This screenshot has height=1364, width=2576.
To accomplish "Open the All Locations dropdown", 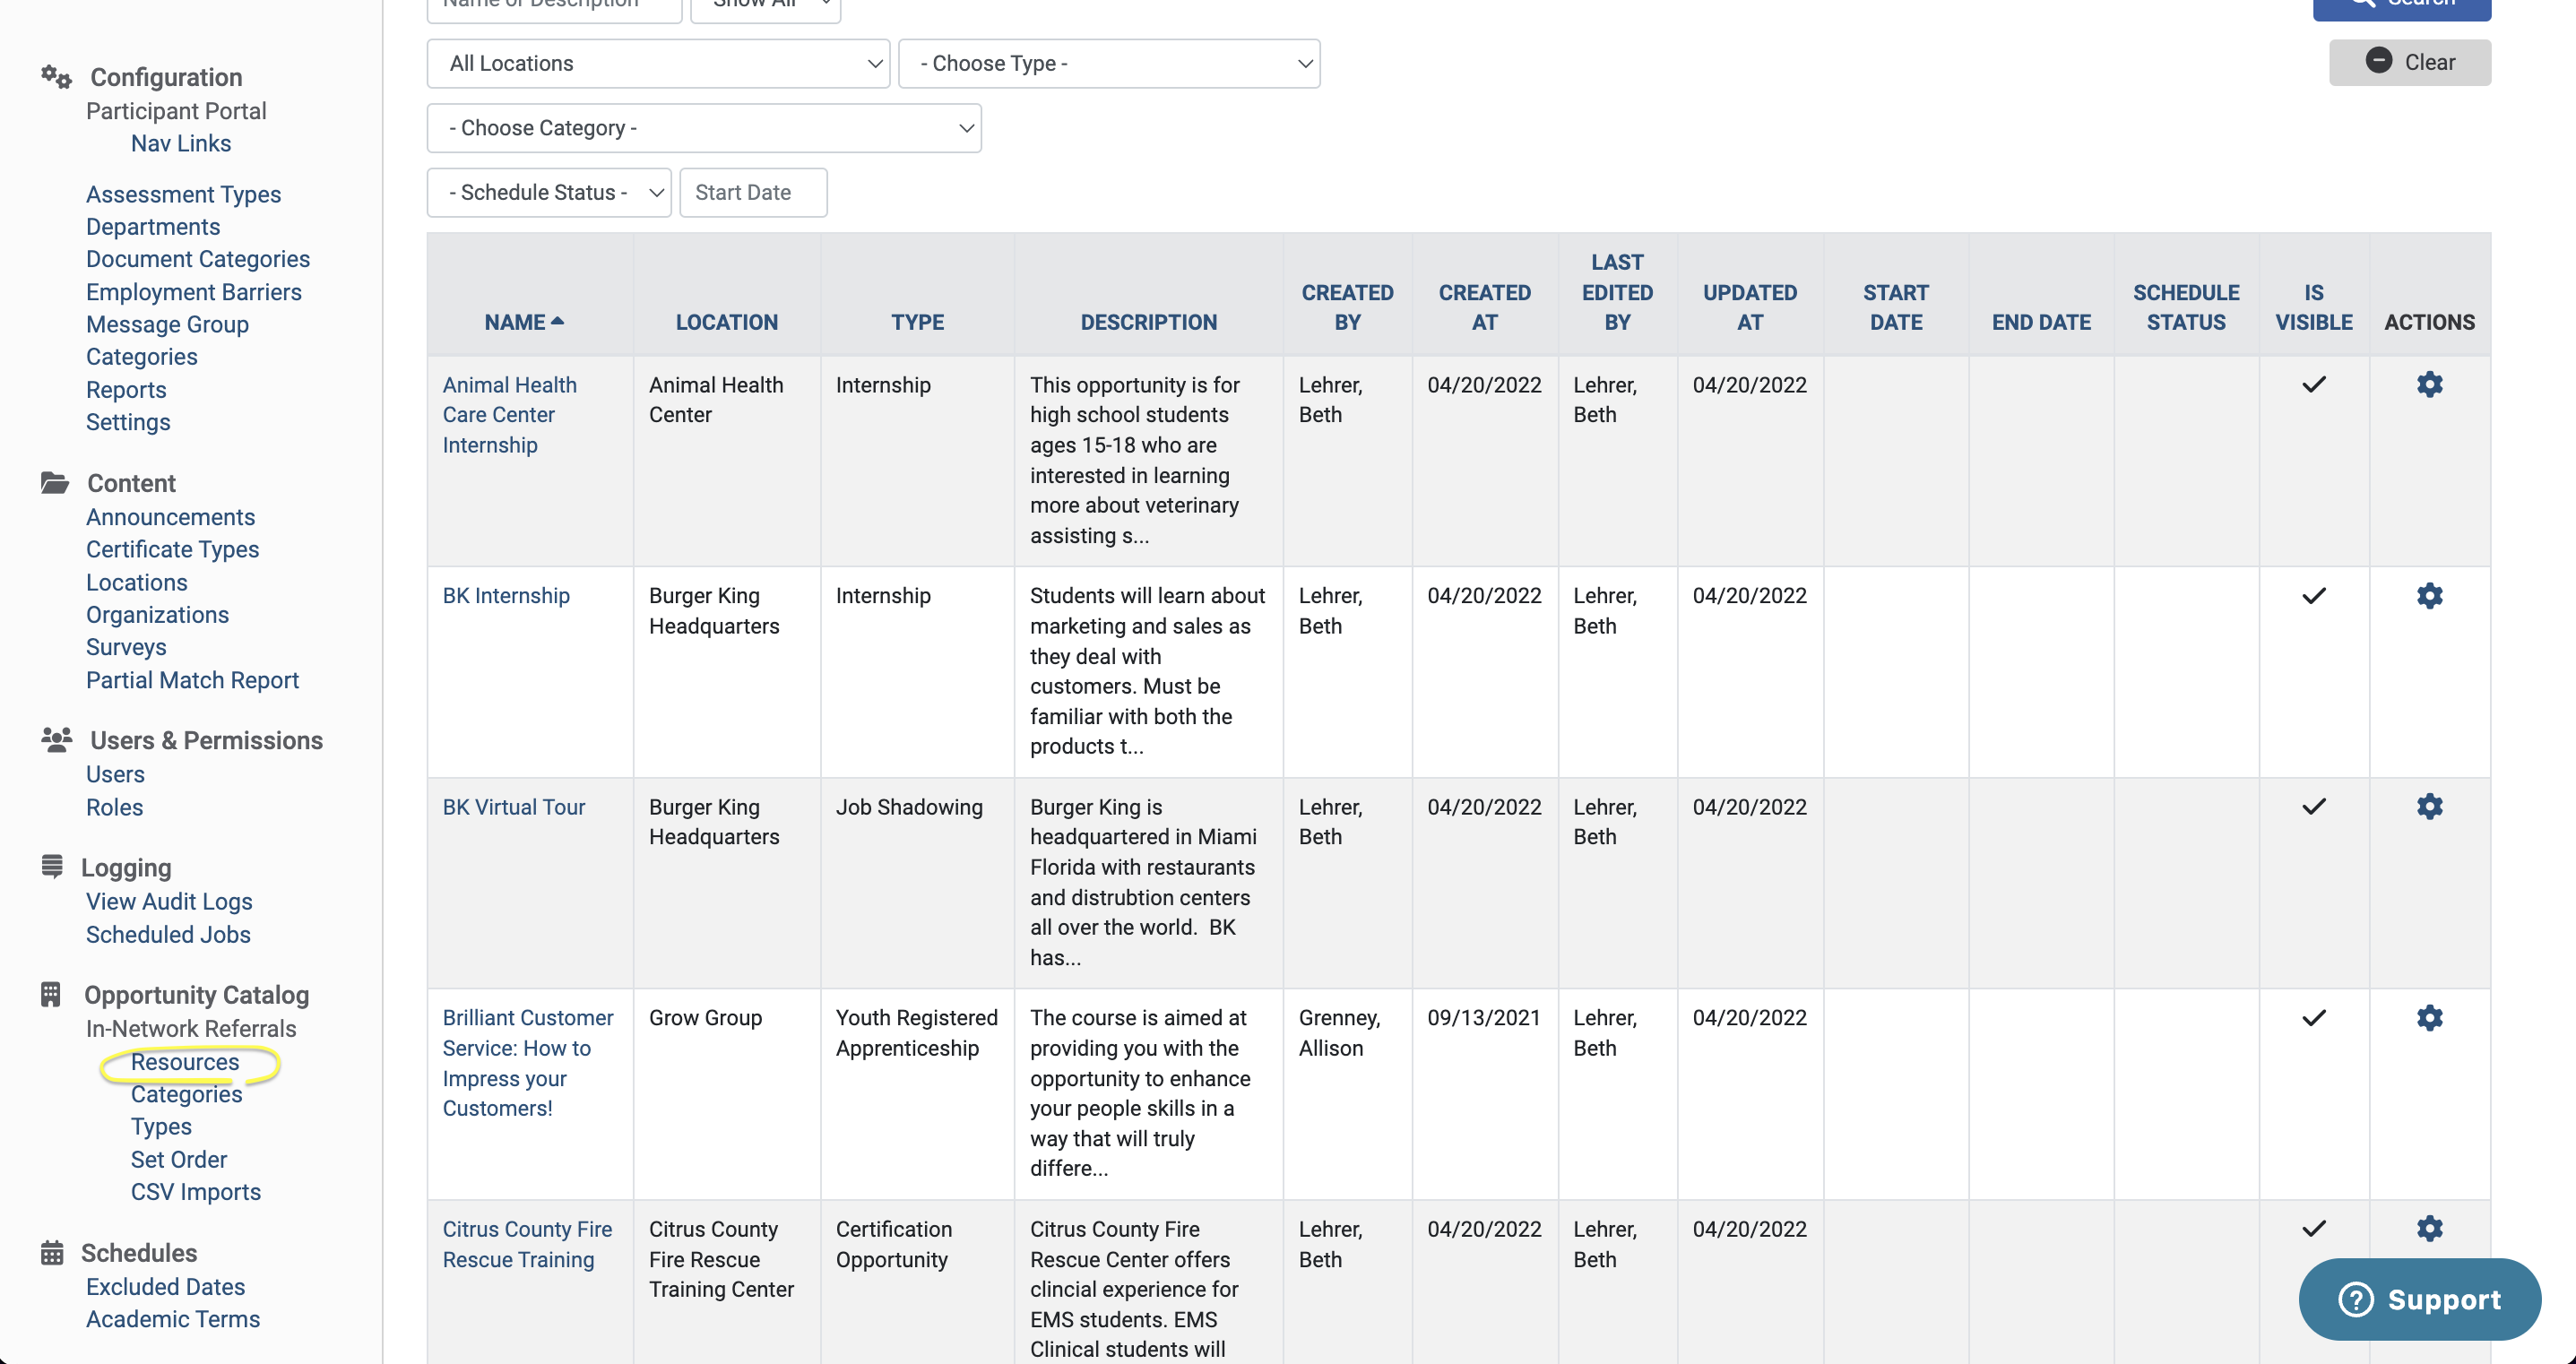I will coord(658,64).
